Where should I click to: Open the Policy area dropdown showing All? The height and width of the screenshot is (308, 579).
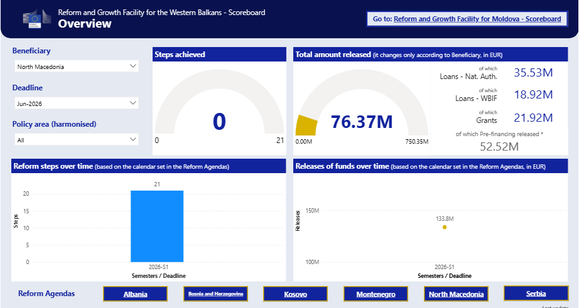[x=77, y=140]
